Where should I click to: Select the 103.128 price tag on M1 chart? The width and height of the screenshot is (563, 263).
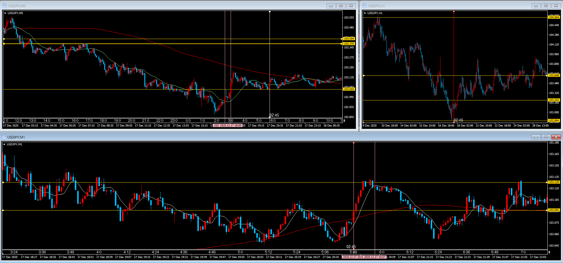click(554, 182)
